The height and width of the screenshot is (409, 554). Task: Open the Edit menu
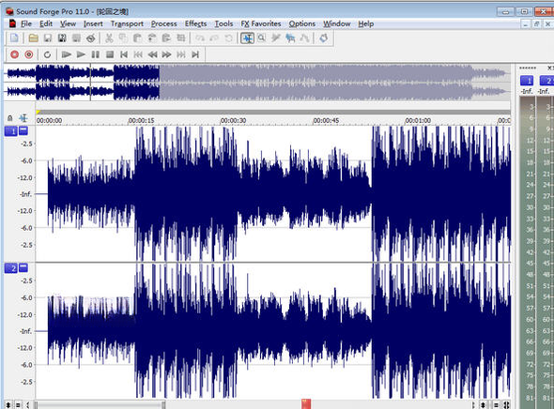tap(46, 23)
